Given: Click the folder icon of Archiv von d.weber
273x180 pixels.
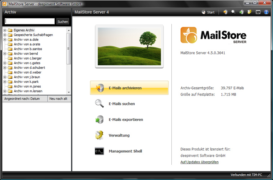Looking at the screenshot, I should [x=10, y=73].
